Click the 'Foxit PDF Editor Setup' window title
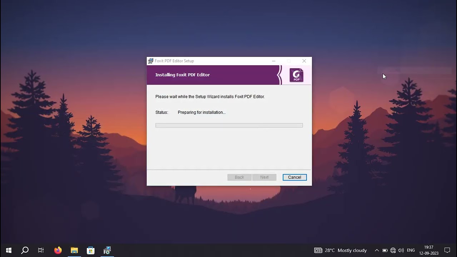This screenshot has width=457, height=257. [x=174, y=61]
